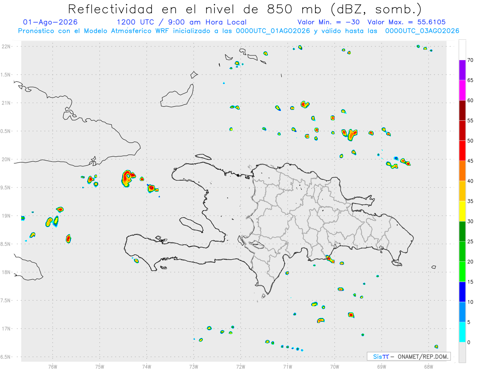Click the cyan 0-5 dBZ colorbar segment
Viewport: 481px width, 372px height.
tap(462, 332)
